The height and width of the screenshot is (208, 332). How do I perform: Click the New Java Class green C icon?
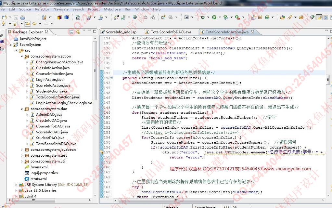(x=267, y=17)
